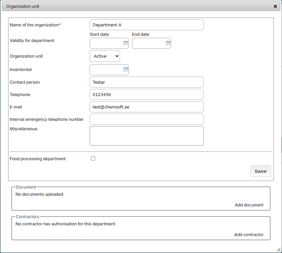Tick the Food processing department checkbox
Viewport: 282px width, 253px height.
(x=93, y=159)
